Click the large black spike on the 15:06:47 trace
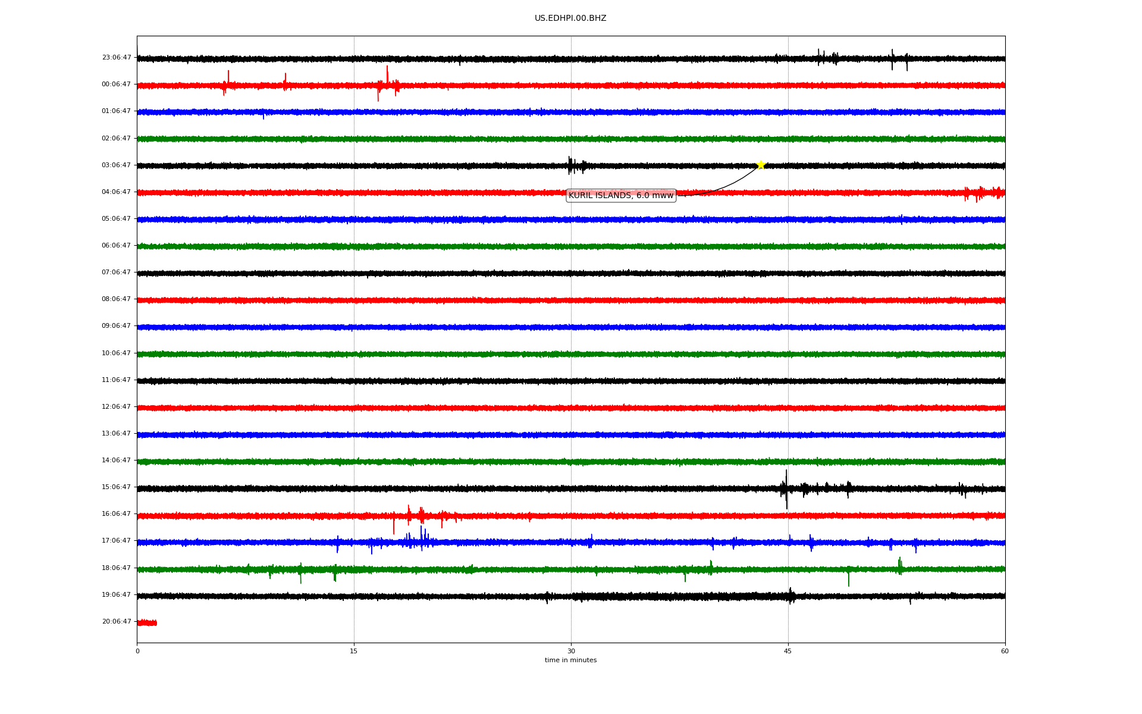This screenshot has width=1142, height=714. coord(786,489)
